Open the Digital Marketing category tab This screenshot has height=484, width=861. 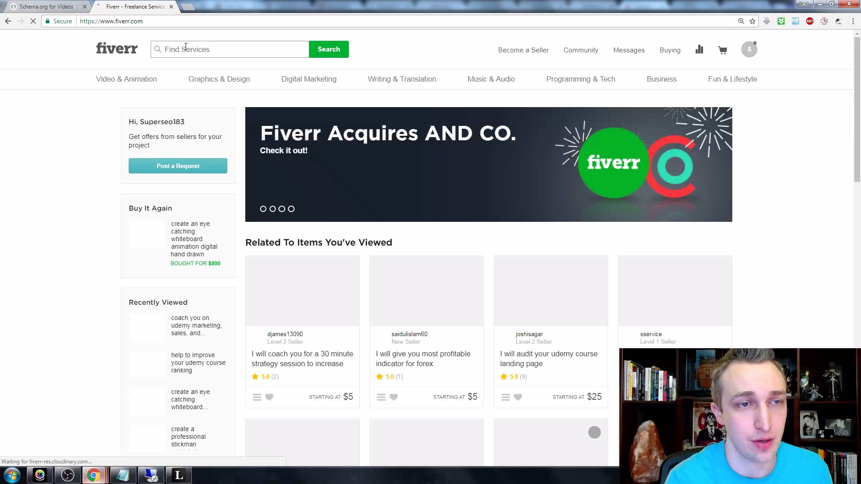[x=309, y=78]
